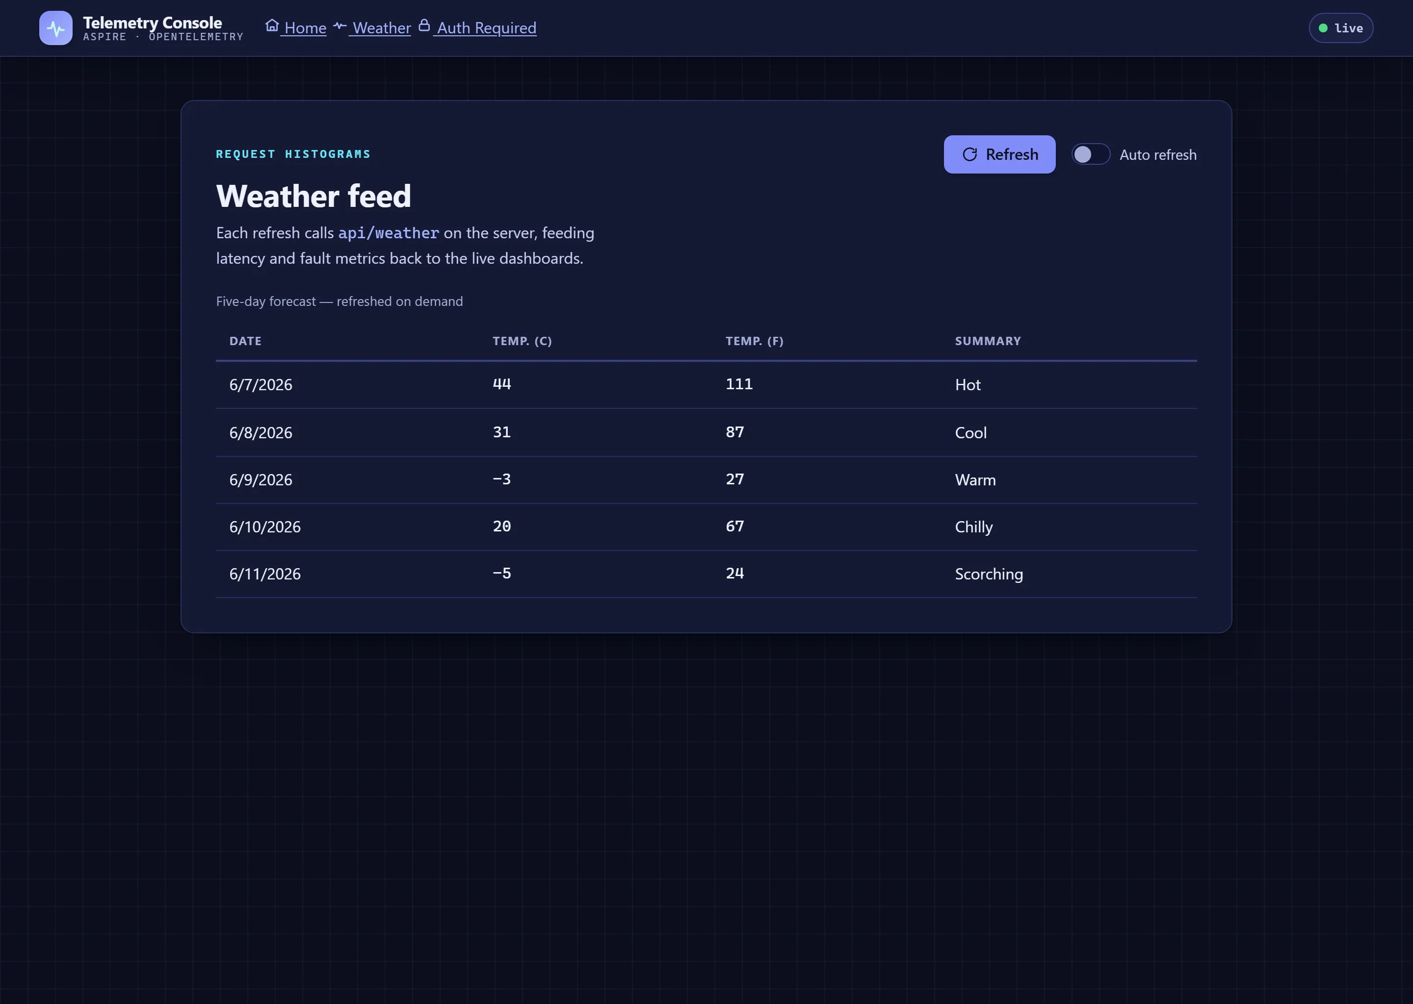Click the ASPIRE · OPENTELEMETRY subtitle

tap(163, 37)
